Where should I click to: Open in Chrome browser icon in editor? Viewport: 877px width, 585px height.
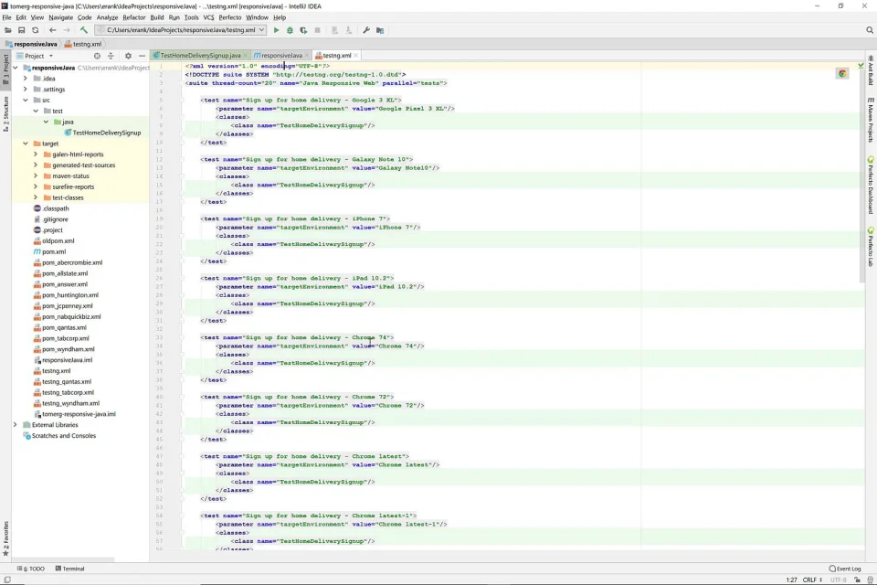(x=841, y=73)
